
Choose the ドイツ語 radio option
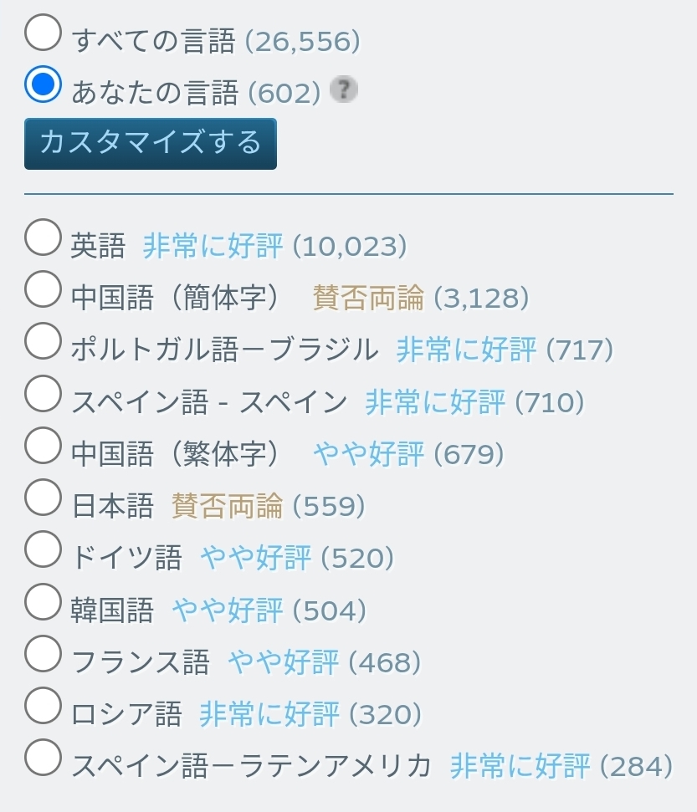(x=43, y=549)
